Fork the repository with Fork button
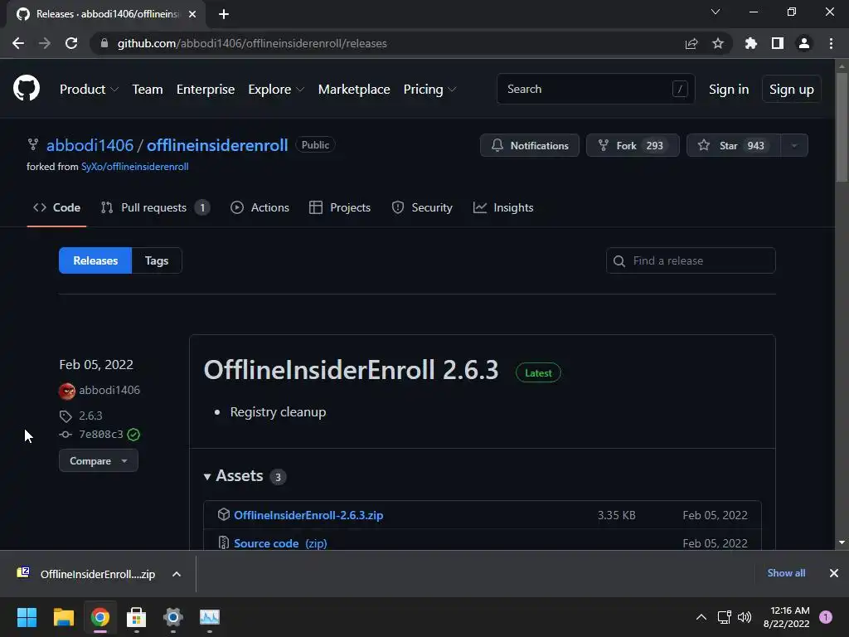The width and height of the screenshot is (849, 637). point(633,145)
